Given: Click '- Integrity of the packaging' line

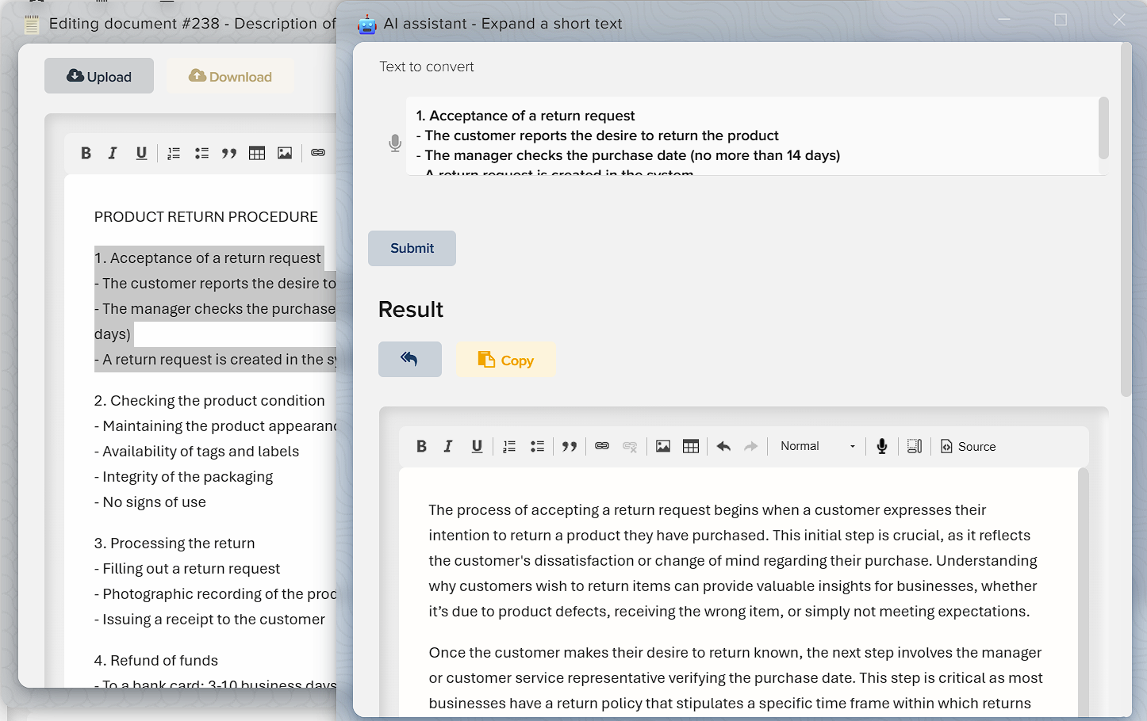Looking at the screenshot, I should [x=183, y=477].
